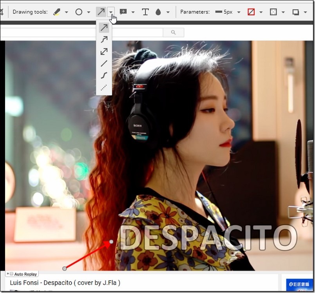Image resolution: width=315 pixels, height=293 pixels.
Task: Enable the Auto Replay checkbox
Action: pyautogui.click(x=12, y=274)
